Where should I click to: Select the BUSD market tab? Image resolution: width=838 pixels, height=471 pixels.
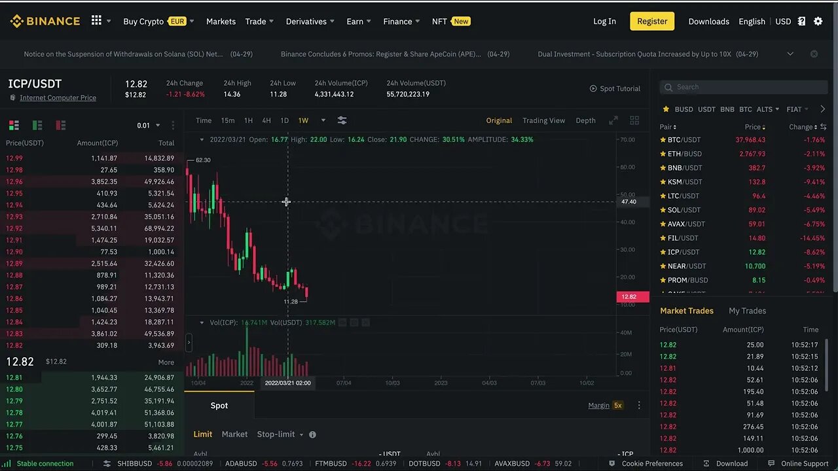[683, 109]
